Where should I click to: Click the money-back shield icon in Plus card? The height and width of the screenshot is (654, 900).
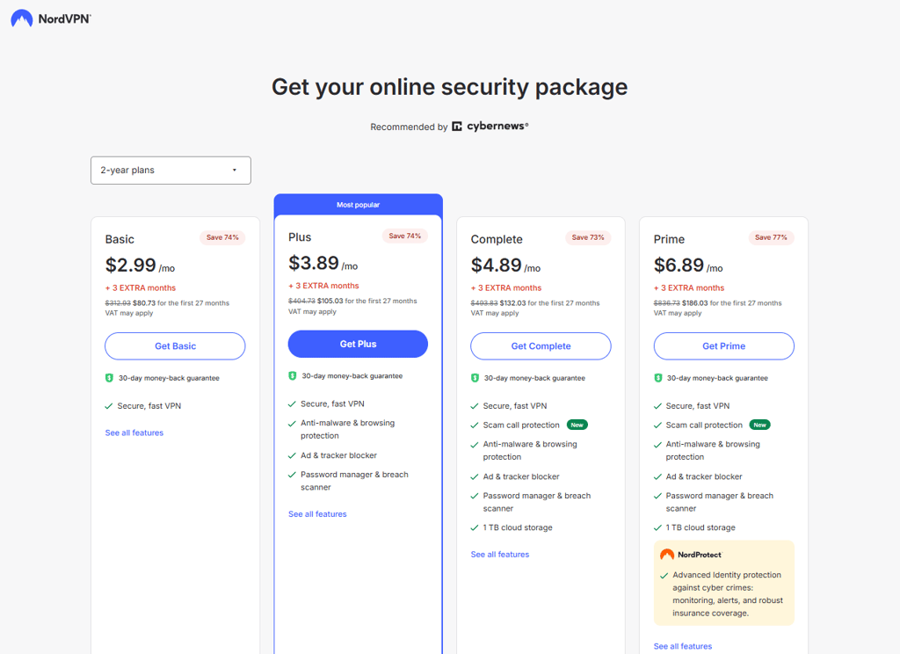pos(292,375)
